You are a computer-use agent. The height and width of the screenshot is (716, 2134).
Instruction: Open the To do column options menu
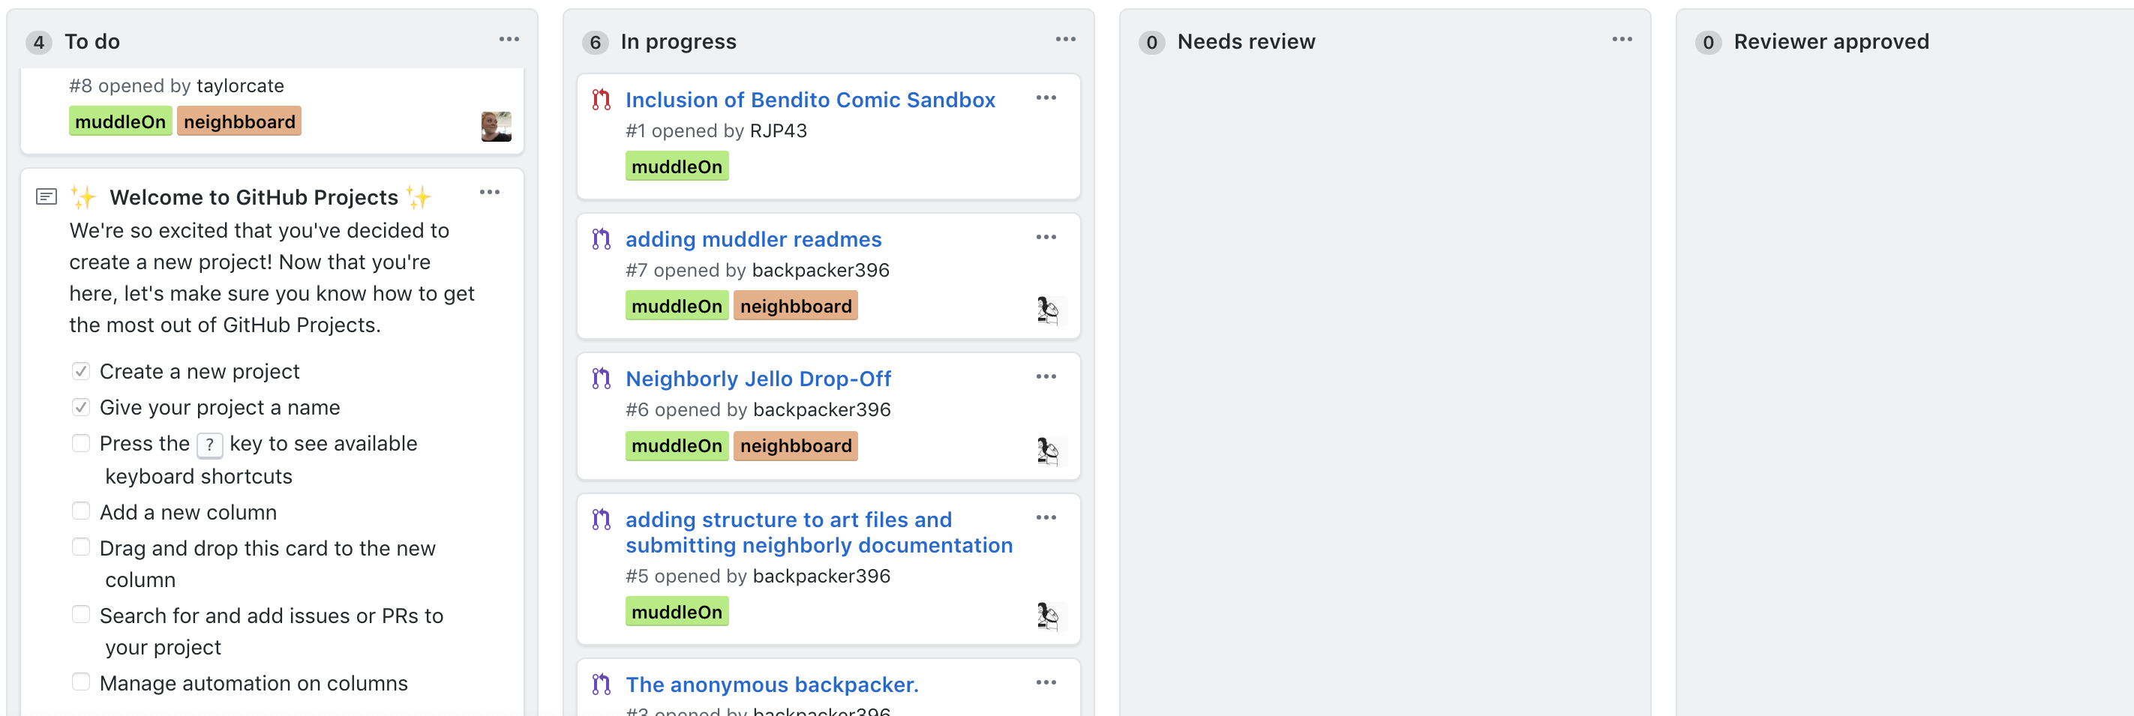coord(509,40)
